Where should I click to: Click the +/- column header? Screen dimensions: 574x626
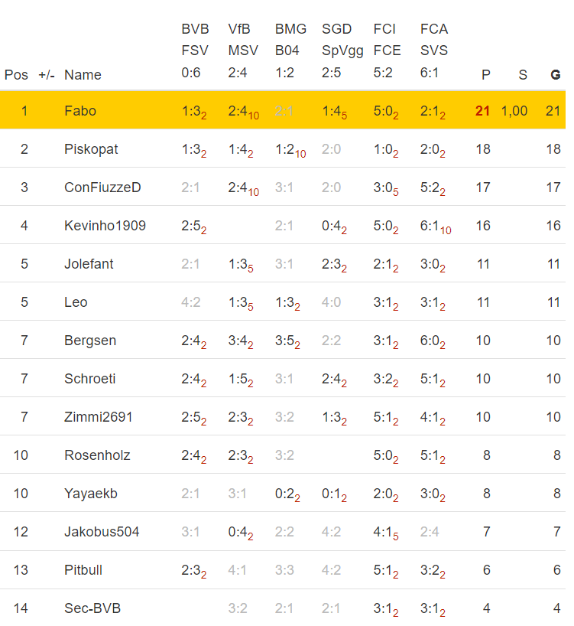[46, 75]
